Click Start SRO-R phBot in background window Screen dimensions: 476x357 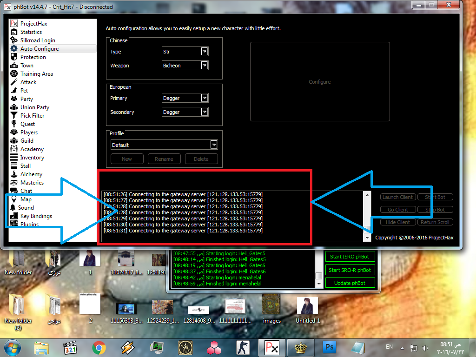(x=350, y=270)
